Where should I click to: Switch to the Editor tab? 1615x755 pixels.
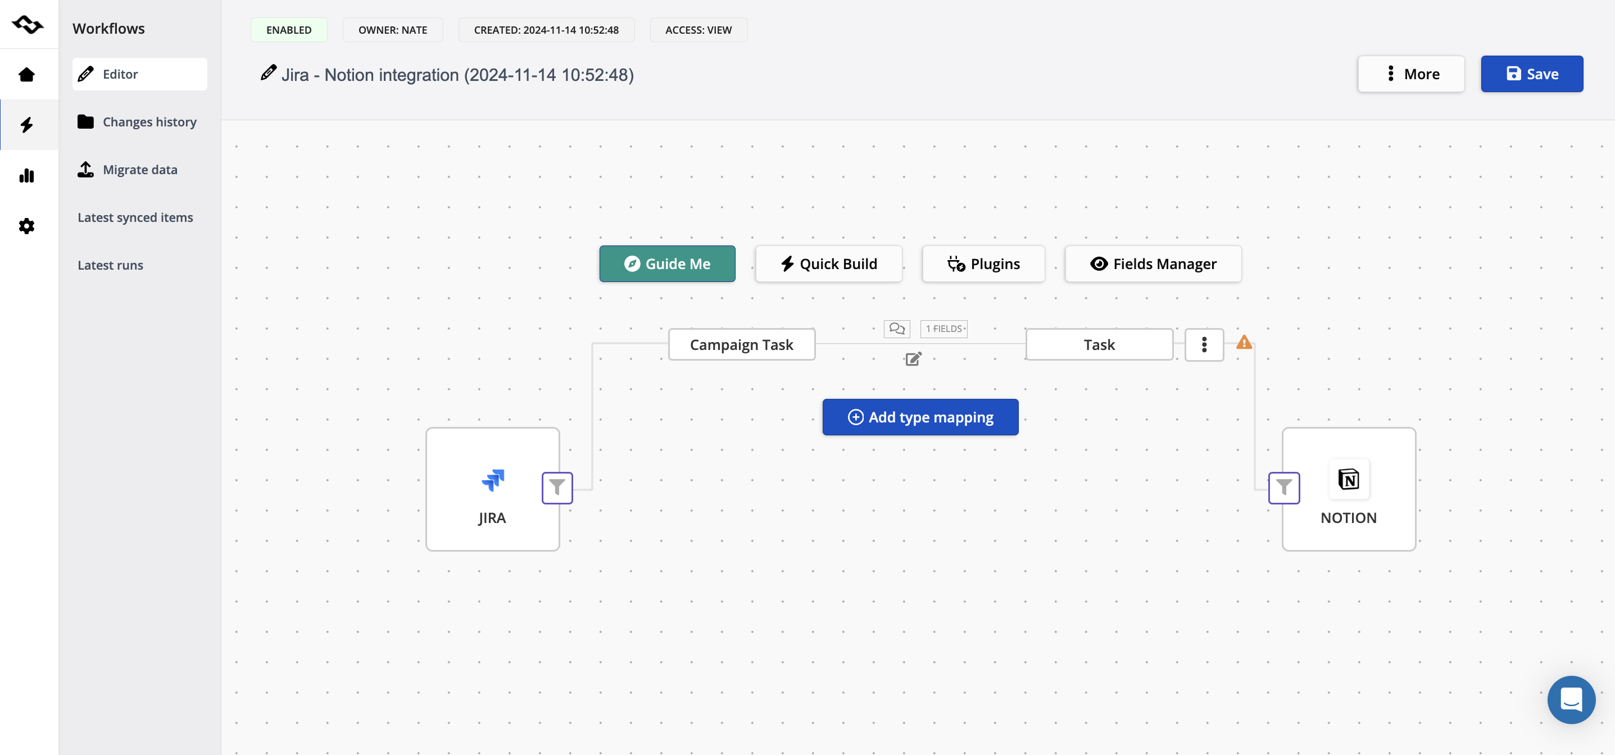click(x=139, y=74)
